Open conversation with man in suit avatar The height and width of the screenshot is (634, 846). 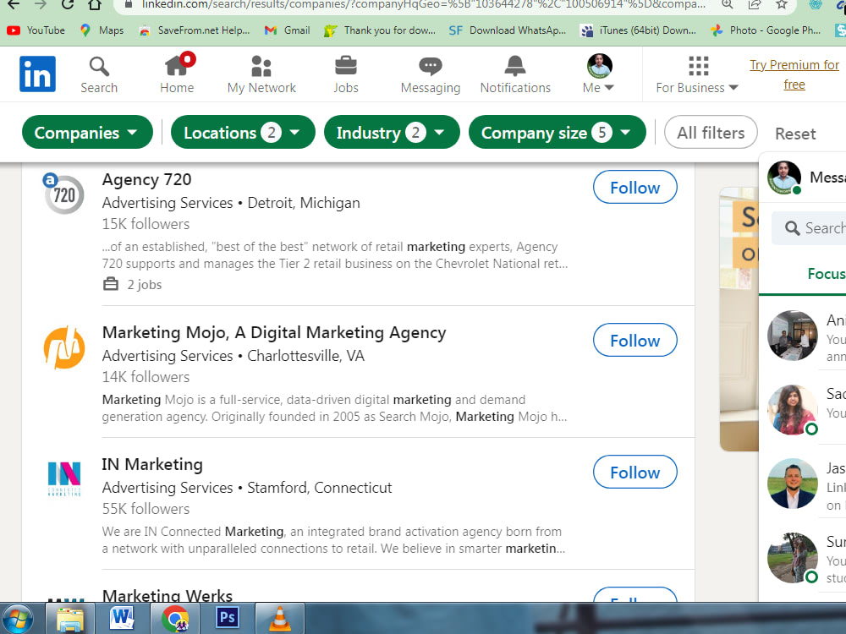tap(792, 484)
